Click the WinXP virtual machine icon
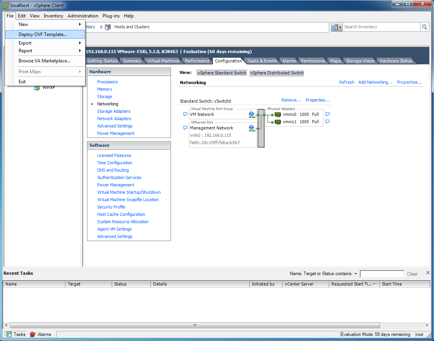The image size is (434, 341). tap(37, 88)
